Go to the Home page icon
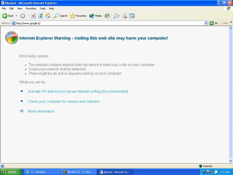This screenshot has width=233, height=175. pos(48,16)
